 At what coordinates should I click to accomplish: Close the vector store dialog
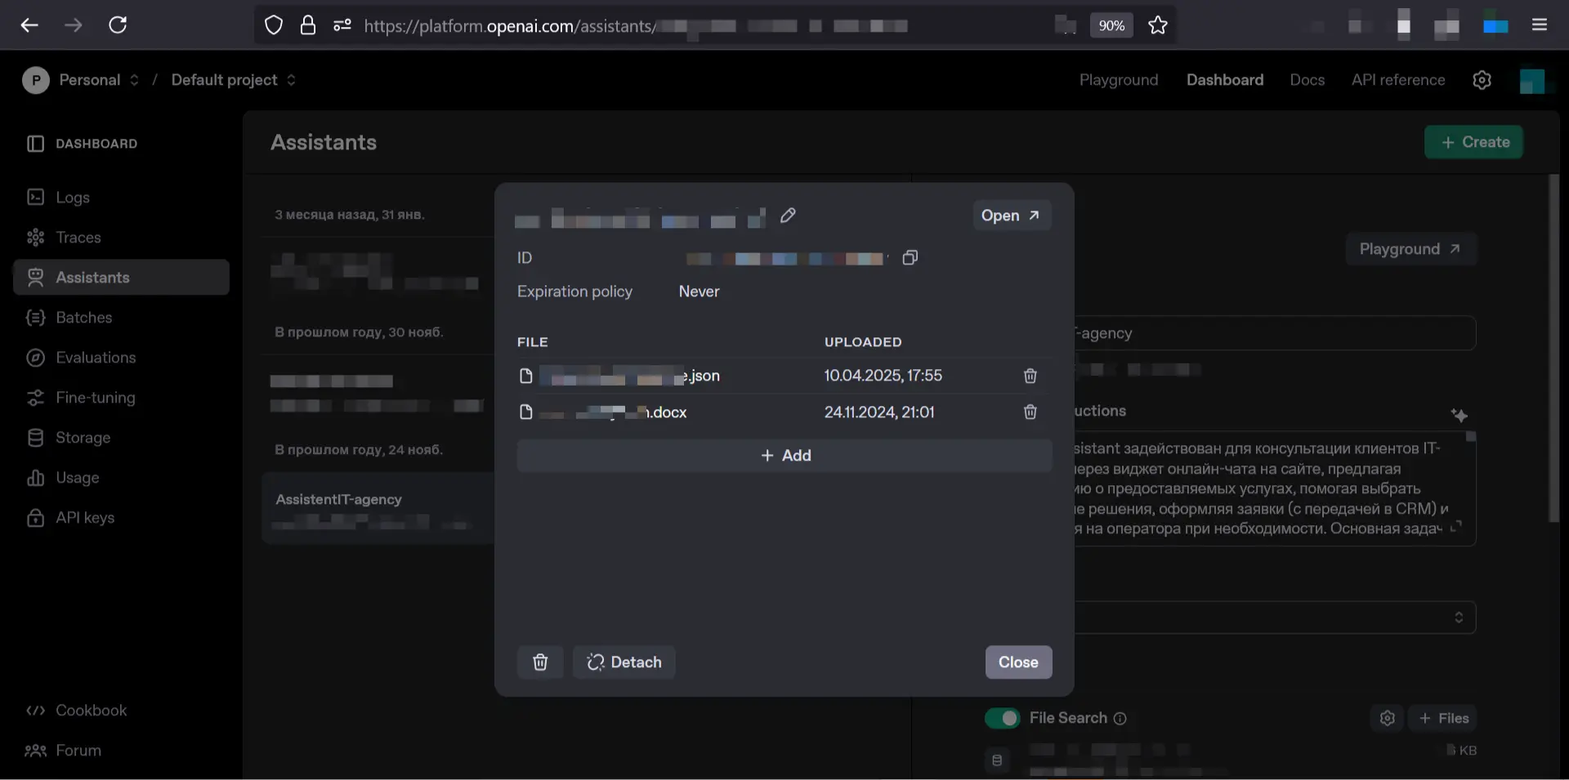[x=1018, y=662]
